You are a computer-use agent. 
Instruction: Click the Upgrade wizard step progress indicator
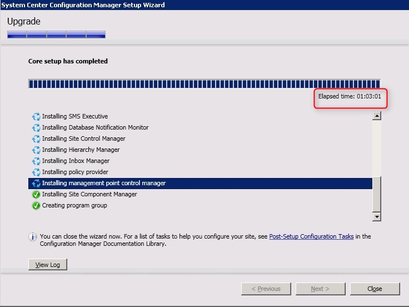coord(56,34)
